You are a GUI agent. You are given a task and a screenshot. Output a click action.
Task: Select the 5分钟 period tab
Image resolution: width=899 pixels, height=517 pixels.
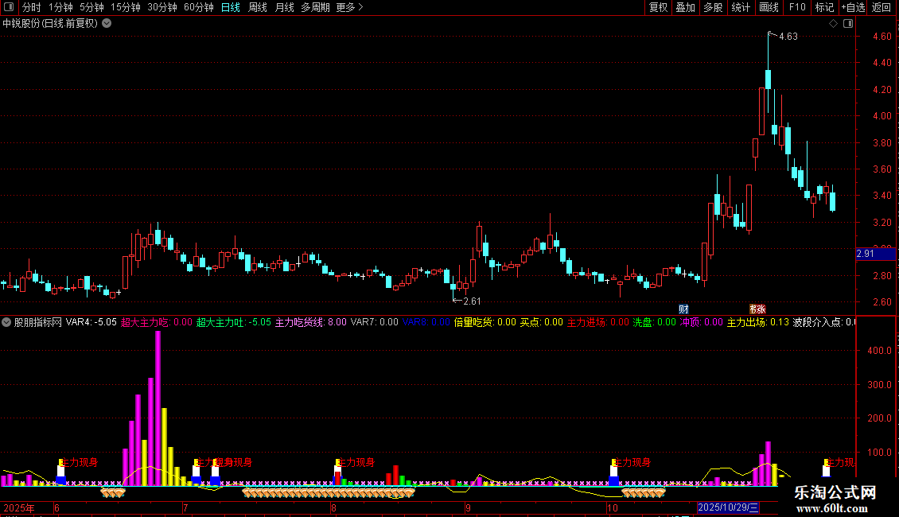pyautogui.click(x=91, y=7)
